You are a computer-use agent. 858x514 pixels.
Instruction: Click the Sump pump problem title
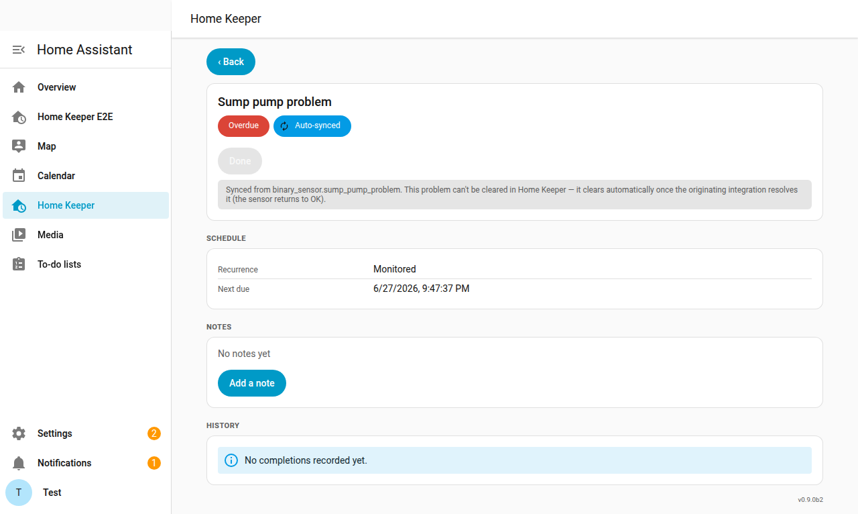click(x=275, y=102)
